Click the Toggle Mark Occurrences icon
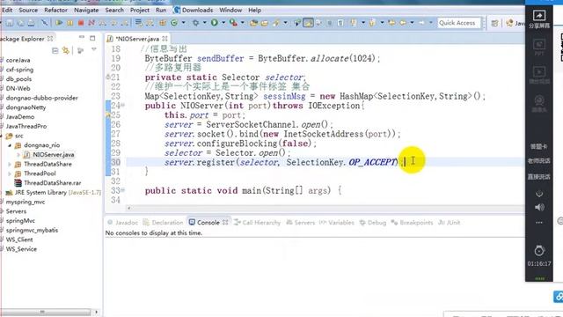 308,23
